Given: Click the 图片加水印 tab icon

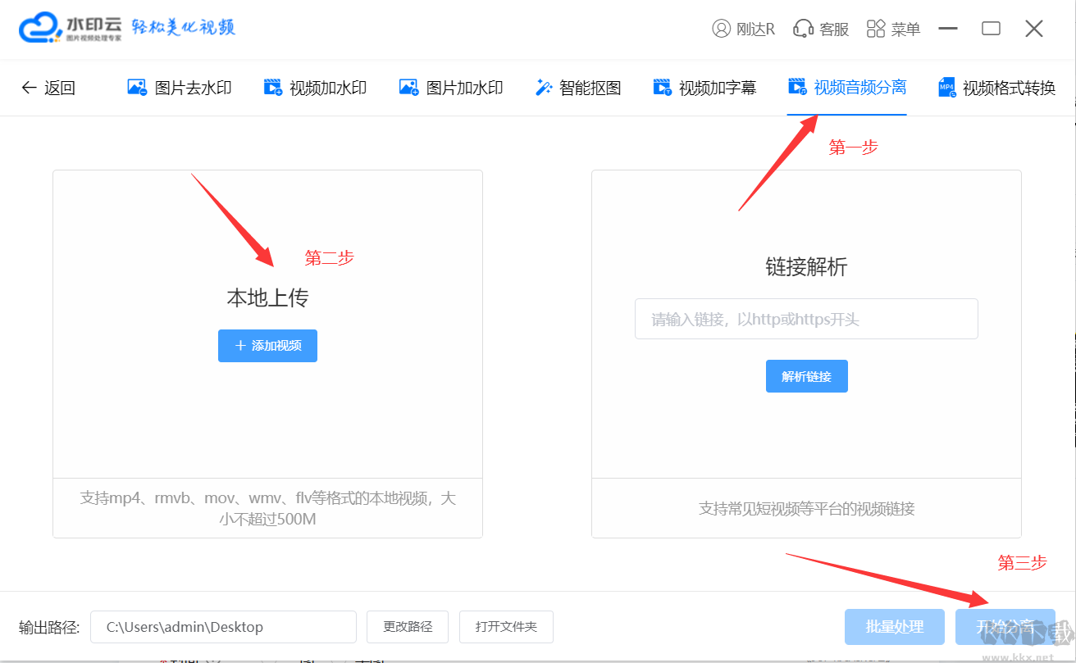Looking at the screenshot, I should point(408,87).
